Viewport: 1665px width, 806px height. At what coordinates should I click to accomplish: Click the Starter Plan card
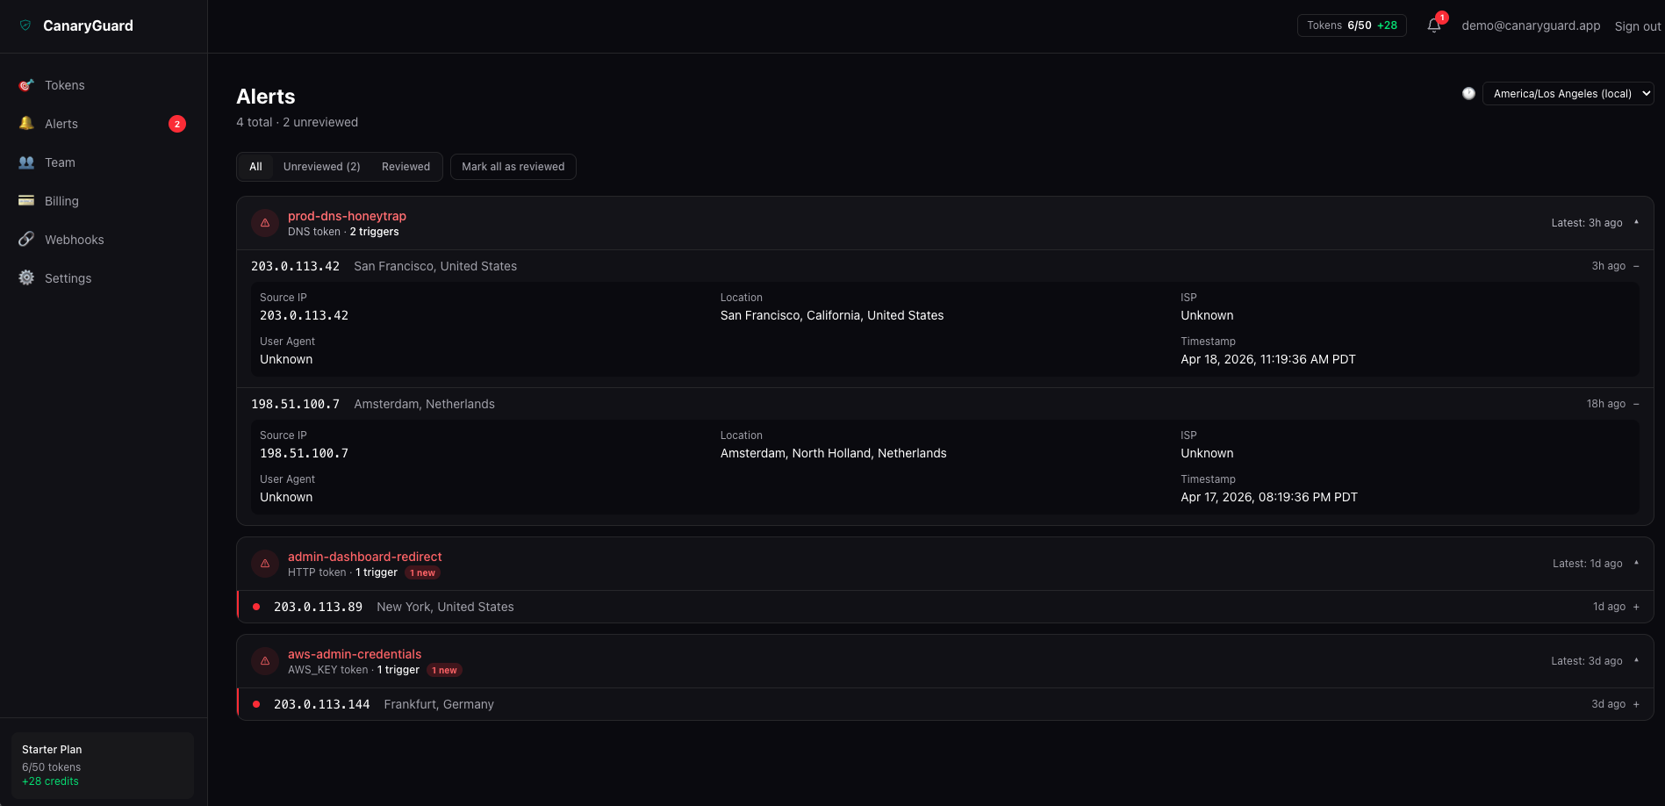point(103,765)
